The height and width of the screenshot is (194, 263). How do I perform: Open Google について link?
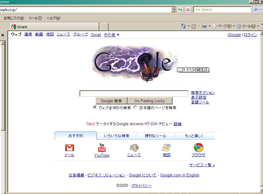coord(143,175)
